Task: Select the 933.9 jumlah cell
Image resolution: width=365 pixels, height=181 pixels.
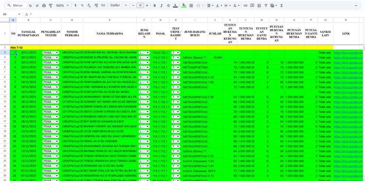Action: pos(215,171)
